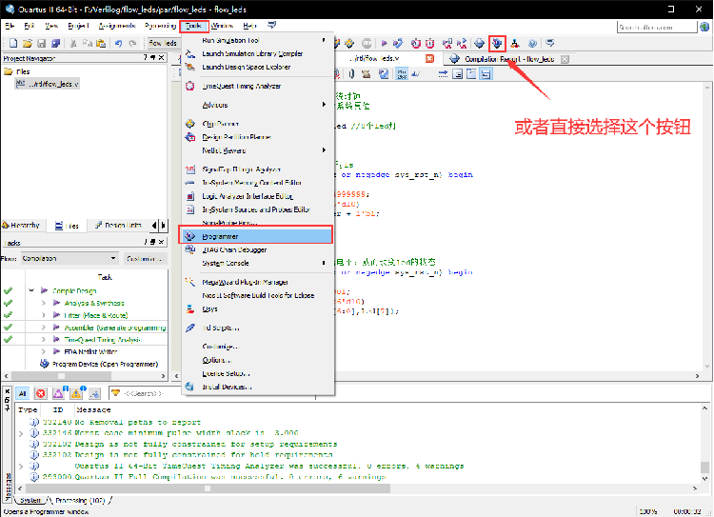Toggle the All messages filter
Image resolution: width=714 pixels, height=517 pixels.
(22, 393)
